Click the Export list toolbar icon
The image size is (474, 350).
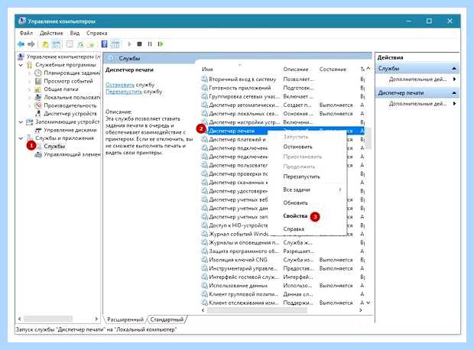point(91,44)
